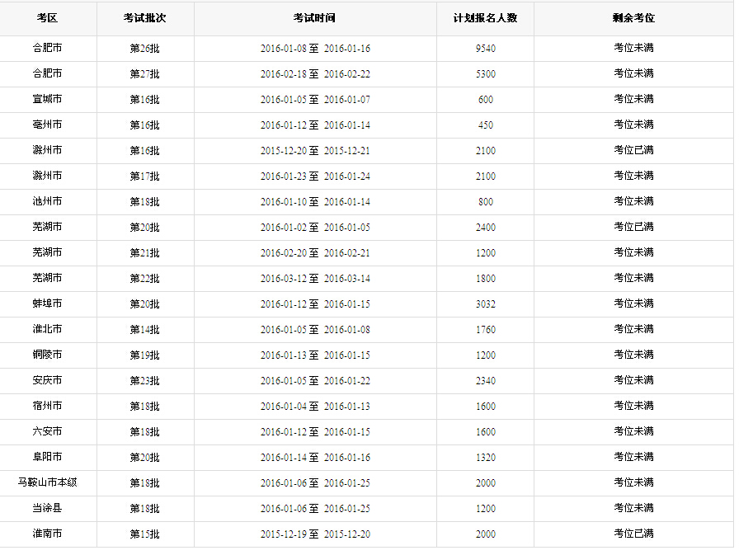Select the 宣城市 cell
Viewport: 739px width, 555px height.
point(47,100)
